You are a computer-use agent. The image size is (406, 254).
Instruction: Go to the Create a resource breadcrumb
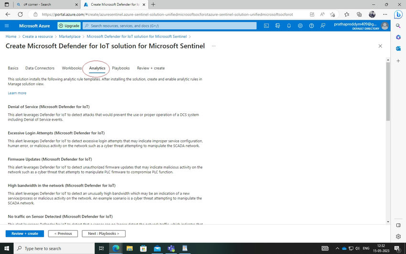pyautogui.click(x=38, y=36)
